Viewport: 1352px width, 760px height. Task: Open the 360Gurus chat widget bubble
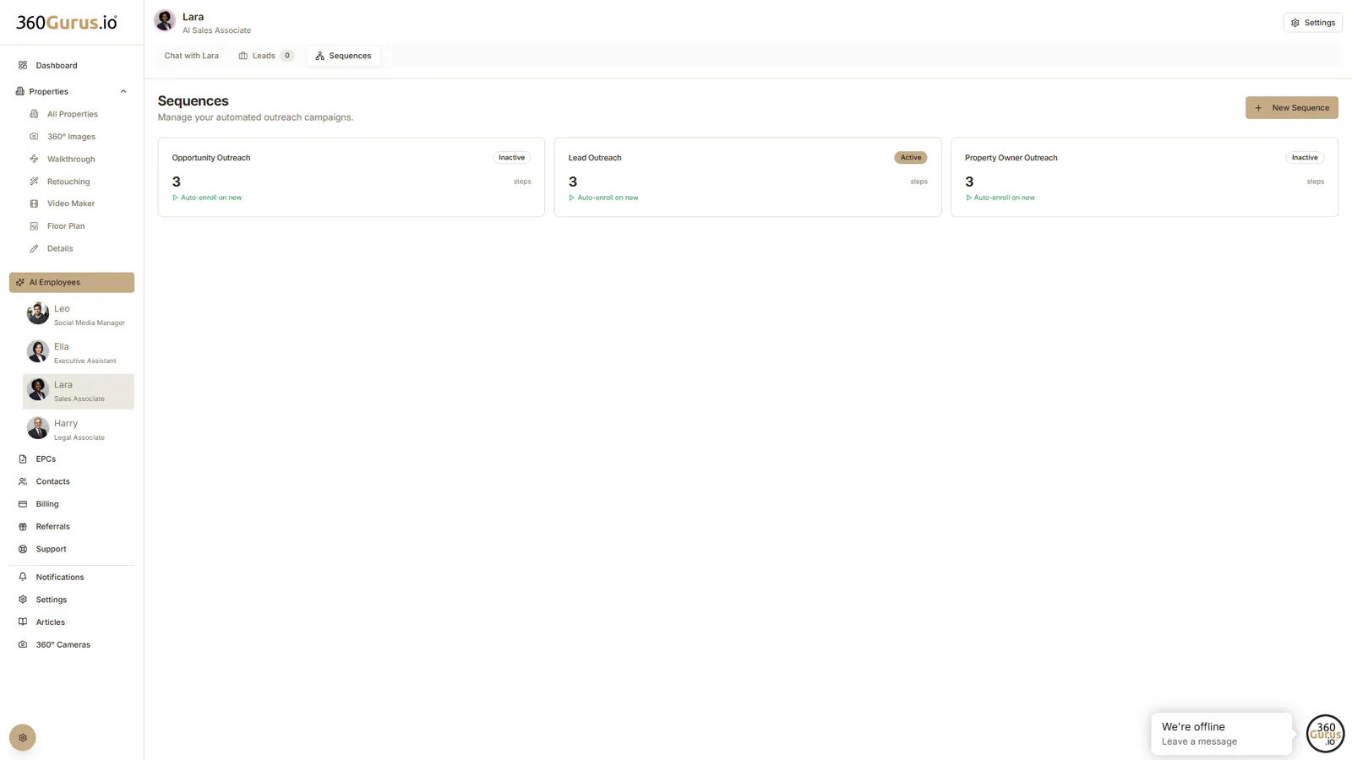[1325, 733]
